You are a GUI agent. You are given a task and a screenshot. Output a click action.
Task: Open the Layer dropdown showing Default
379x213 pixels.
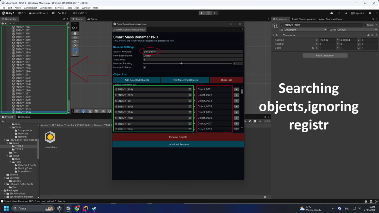pos(357,30)
